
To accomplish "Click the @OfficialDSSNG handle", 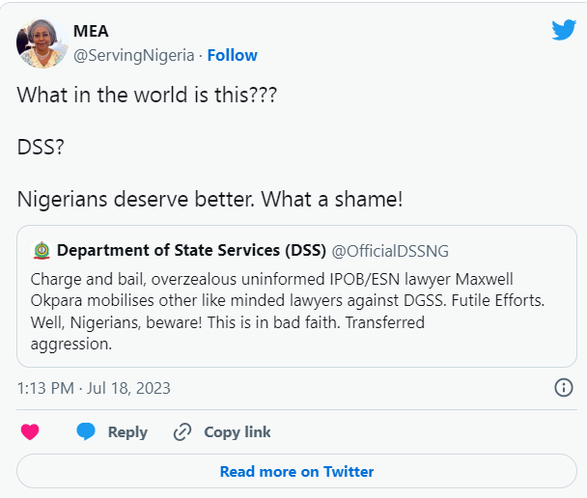I will (390, 251).
